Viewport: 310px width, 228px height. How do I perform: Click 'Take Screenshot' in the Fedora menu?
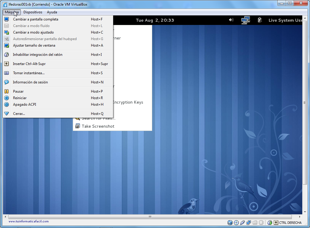point(98,126)
